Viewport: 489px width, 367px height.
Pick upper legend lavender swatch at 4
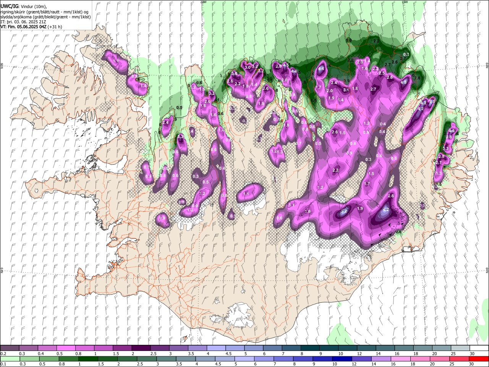[216, 348]
